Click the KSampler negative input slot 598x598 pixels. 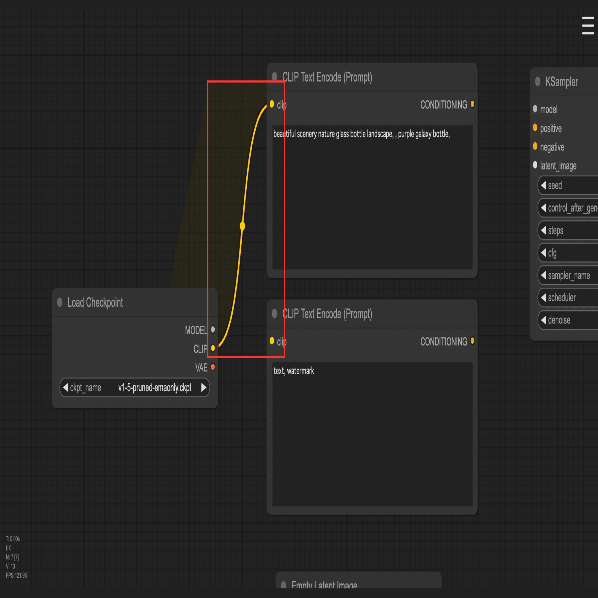(x=535, y=146)
